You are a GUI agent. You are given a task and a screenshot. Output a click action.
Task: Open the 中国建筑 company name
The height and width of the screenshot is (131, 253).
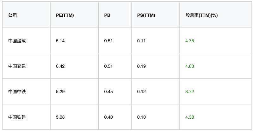[x=17, y=41]
